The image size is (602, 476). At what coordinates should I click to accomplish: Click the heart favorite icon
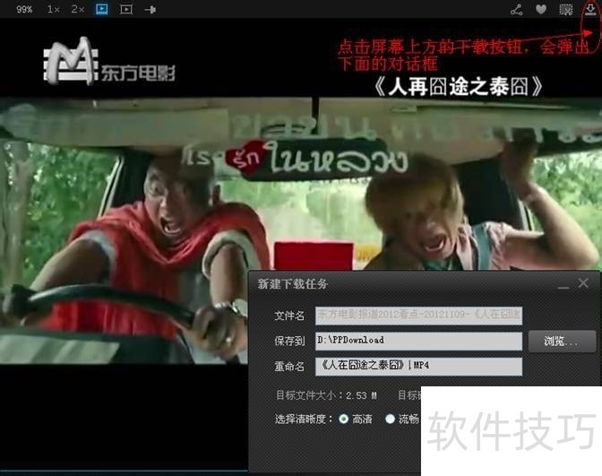click(541, 10)
